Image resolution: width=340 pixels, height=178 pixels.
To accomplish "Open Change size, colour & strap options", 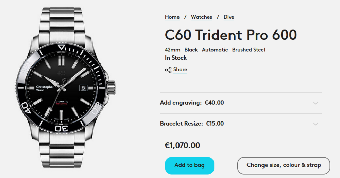I will pyautogui.click(x=284, y=165).
